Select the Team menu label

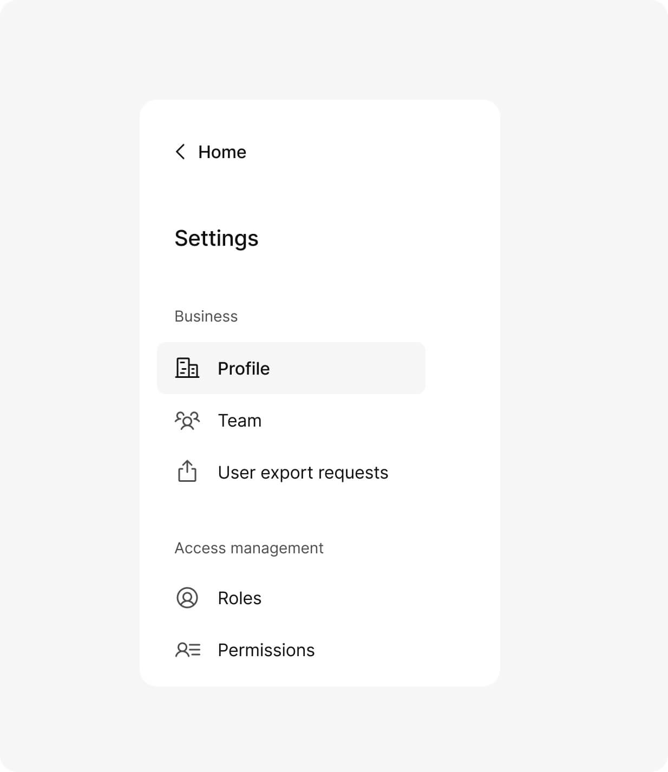point(239,421)
